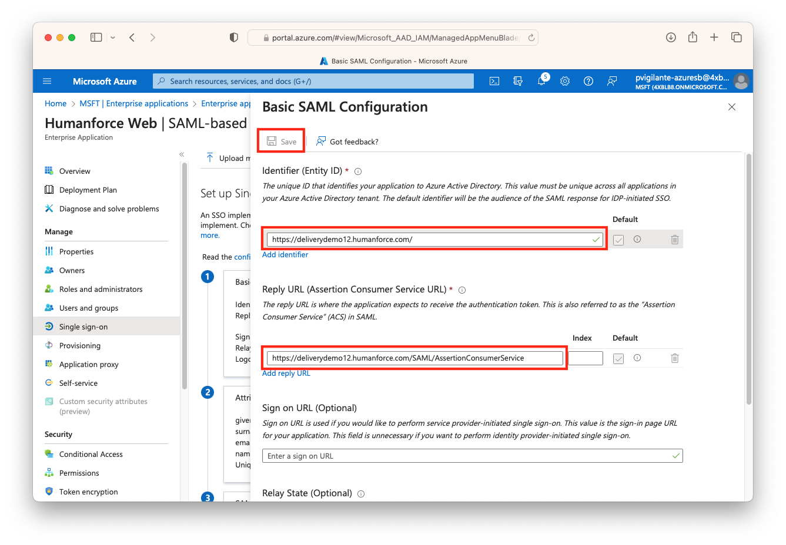Open the portal settings gear

[x=565, y=81]
